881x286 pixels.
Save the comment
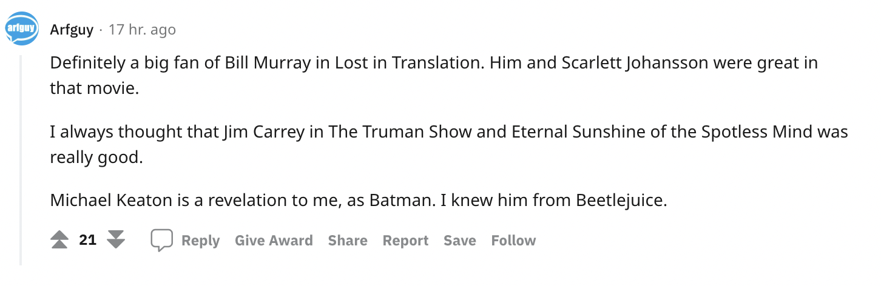point(459,241)
